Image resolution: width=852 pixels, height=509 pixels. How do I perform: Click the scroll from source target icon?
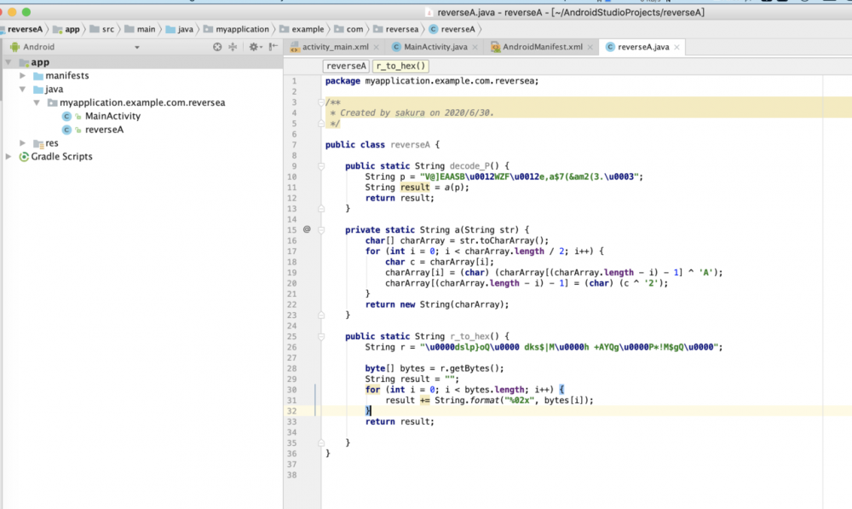(217, 47)
